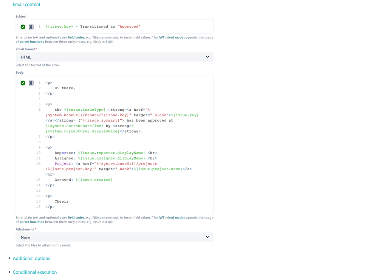Click into Subject line text 'Transitioned to'

pyautogui.click(x=98, y=26)
